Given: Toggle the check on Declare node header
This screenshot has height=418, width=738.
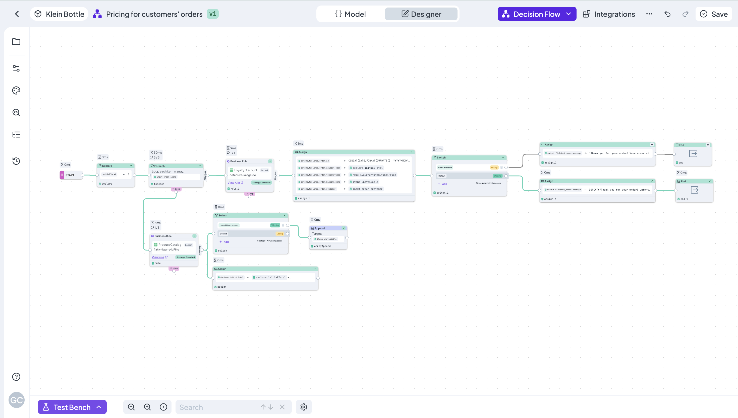Looking at the screenshot, I should coord(131,166).
